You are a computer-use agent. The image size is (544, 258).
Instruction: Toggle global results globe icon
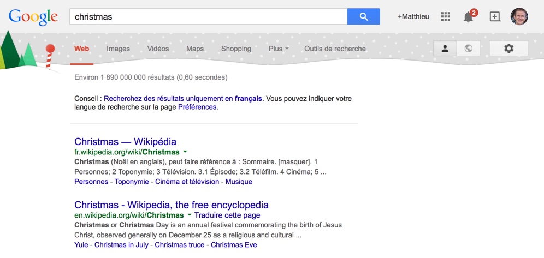(469, 49)
